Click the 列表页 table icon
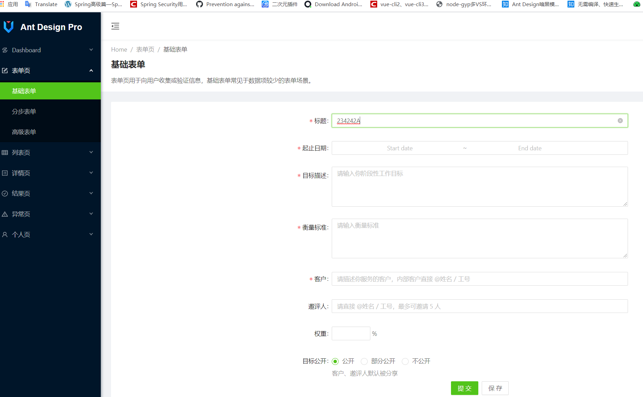This screenshot has height=397, width=643. click(x=5, y=152)
